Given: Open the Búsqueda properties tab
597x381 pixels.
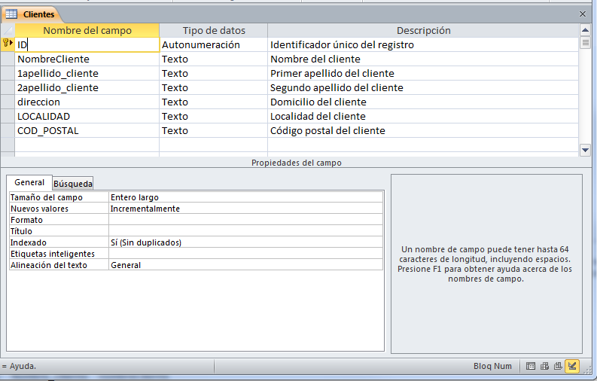Looking at the screenshot, I should (x=73, y=183).
